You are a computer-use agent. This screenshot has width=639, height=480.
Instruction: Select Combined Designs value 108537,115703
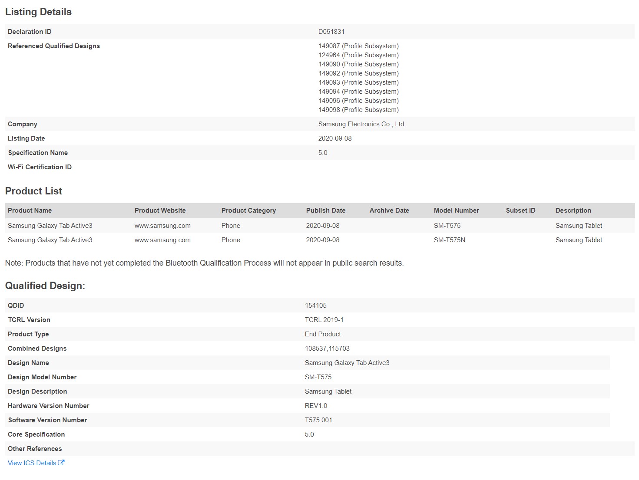pyautogui.click(x=327, y=348)
